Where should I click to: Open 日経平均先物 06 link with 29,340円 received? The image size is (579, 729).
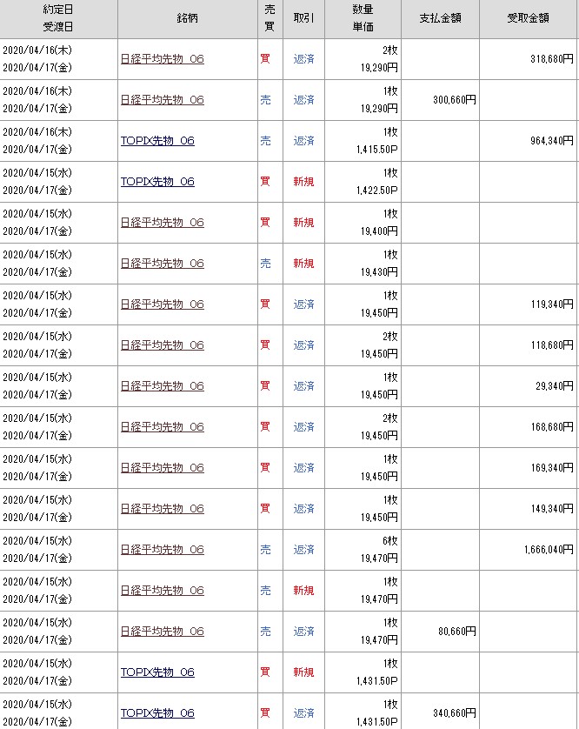(162, 386)
